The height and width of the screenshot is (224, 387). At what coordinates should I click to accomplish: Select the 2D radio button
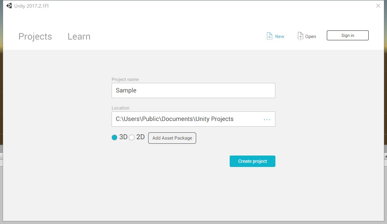point(132,138)
